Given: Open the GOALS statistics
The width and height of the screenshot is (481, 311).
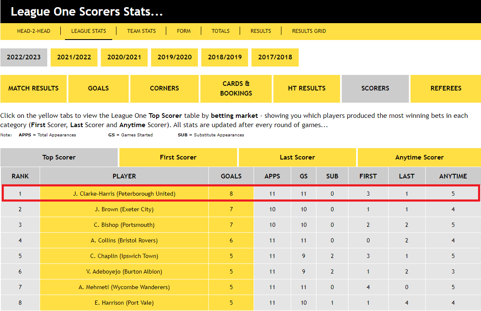Looking at the screenshot, I should click(x=98, y=88).
